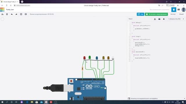Open the notes annotation tool
Image resolution: width=186 pixels, height=104 pixels.
pos(21,14)
